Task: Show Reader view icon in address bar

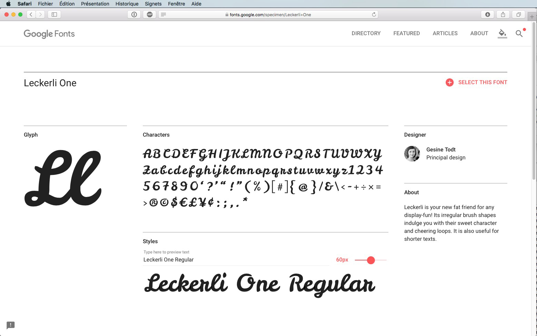Action: point(163,14)
